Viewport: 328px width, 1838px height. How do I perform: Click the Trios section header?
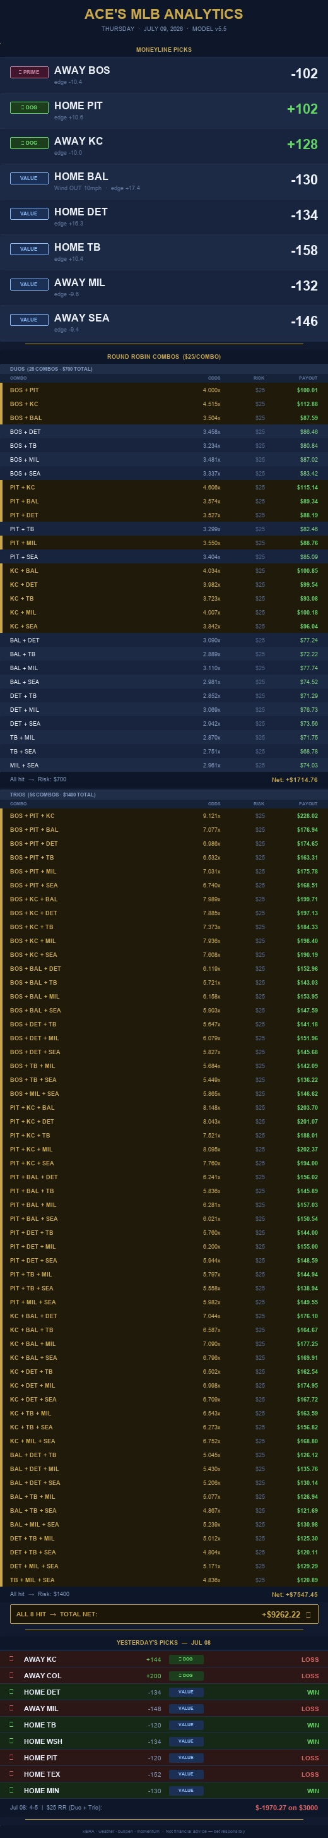pos(53,794)
